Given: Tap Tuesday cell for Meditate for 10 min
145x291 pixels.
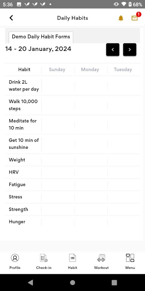Looking at the screenshot, I should [124, 124].
